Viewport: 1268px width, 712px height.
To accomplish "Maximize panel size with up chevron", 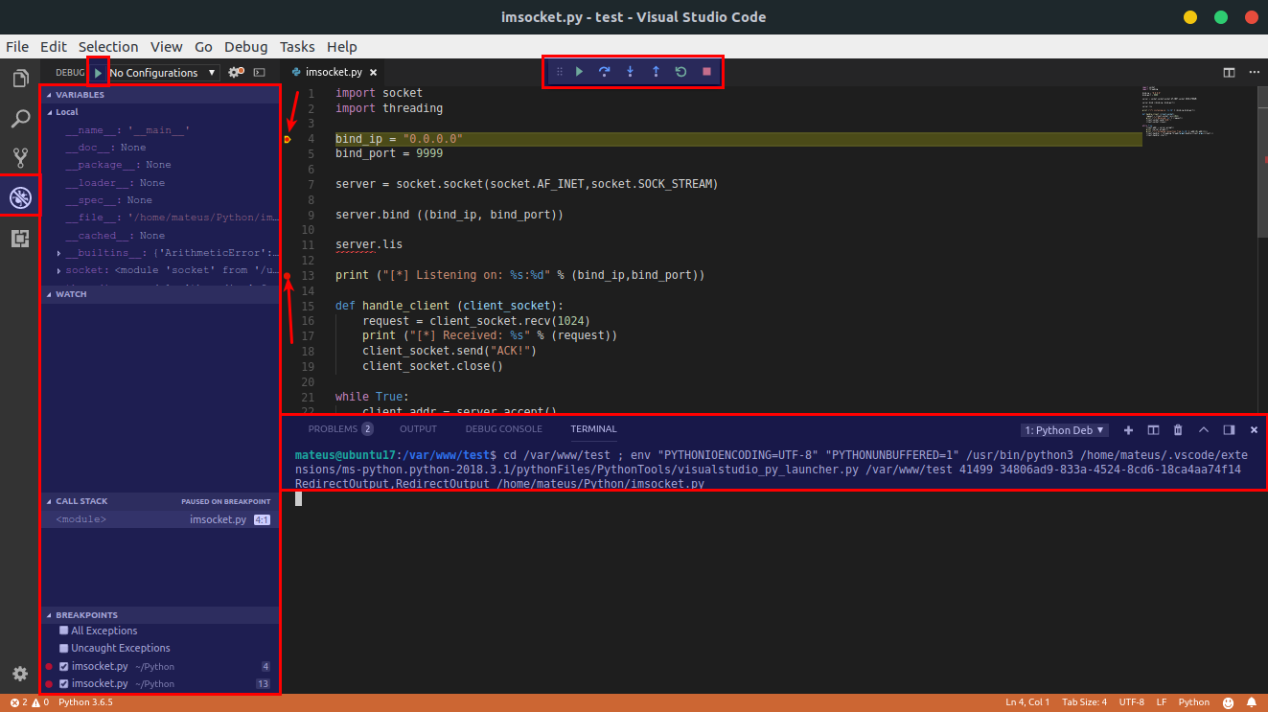I will (x=1204, y=430).
